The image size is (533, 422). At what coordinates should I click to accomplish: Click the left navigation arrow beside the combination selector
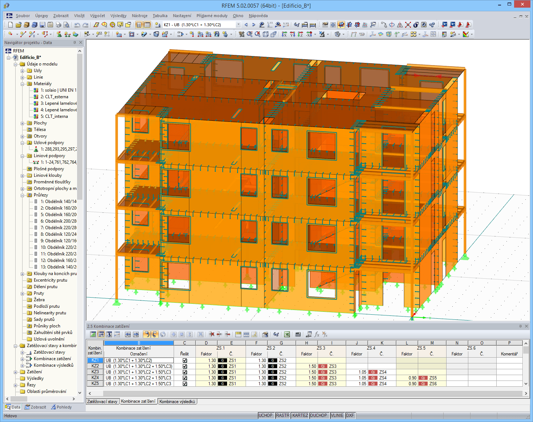(246, 24)
